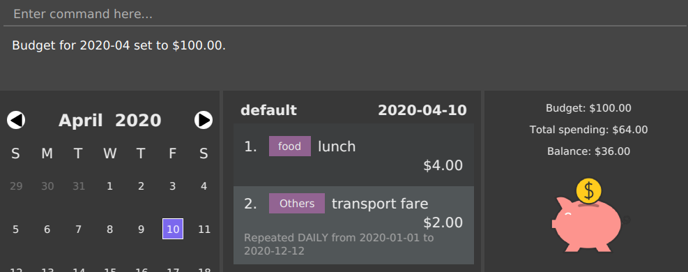Click the default list title
Image resolution: width=688 pixels, height=272 pixels.
(x=268, y=110)
